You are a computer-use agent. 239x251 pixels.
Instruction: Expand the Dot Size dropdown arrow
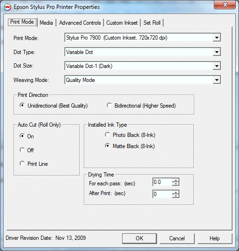217,66
